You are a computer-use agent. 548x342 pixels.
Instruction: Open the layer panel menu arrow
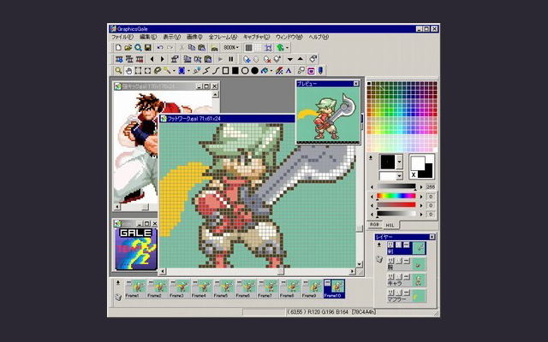[379, 245]
